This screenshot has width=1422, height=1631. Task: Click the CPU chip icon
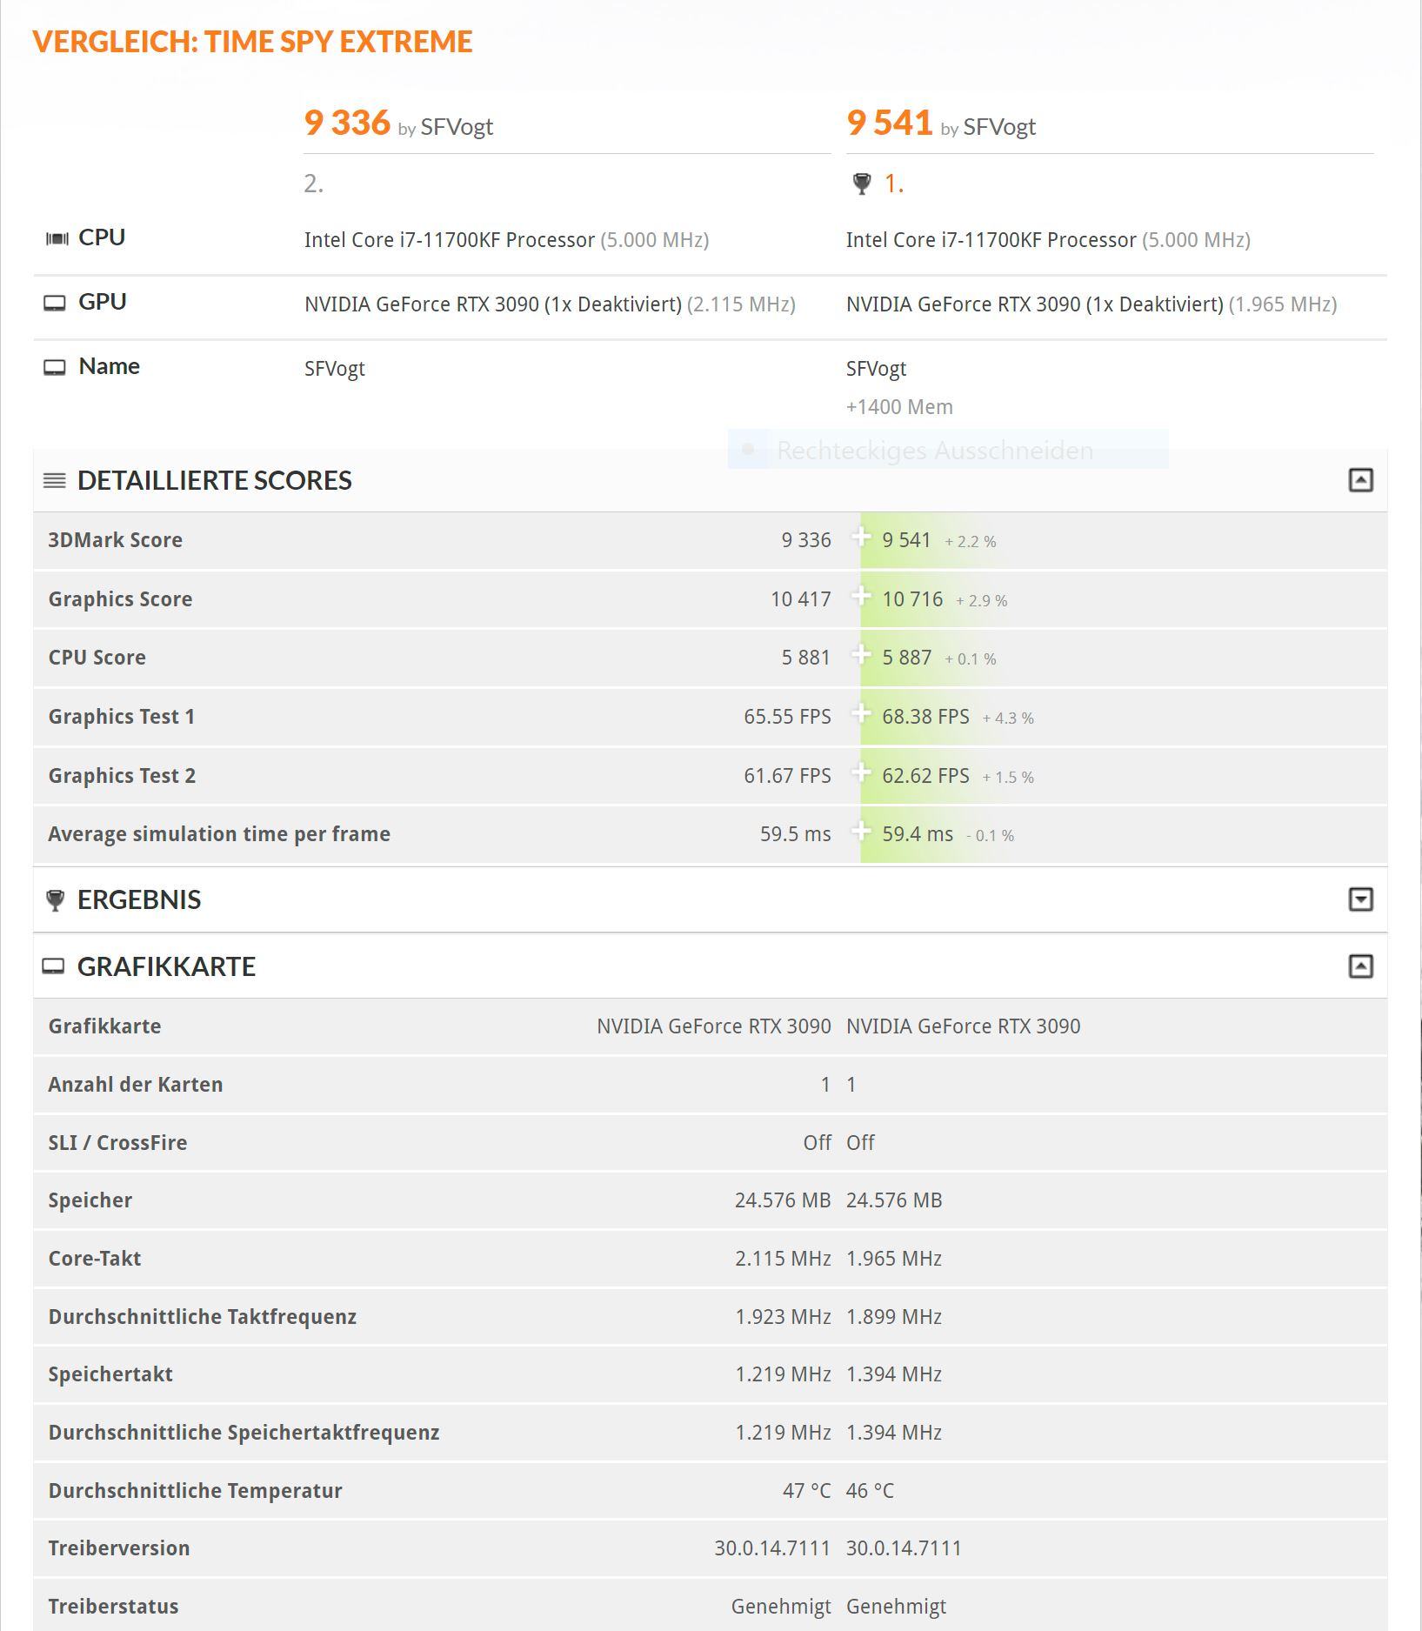(x=57, y=238)
